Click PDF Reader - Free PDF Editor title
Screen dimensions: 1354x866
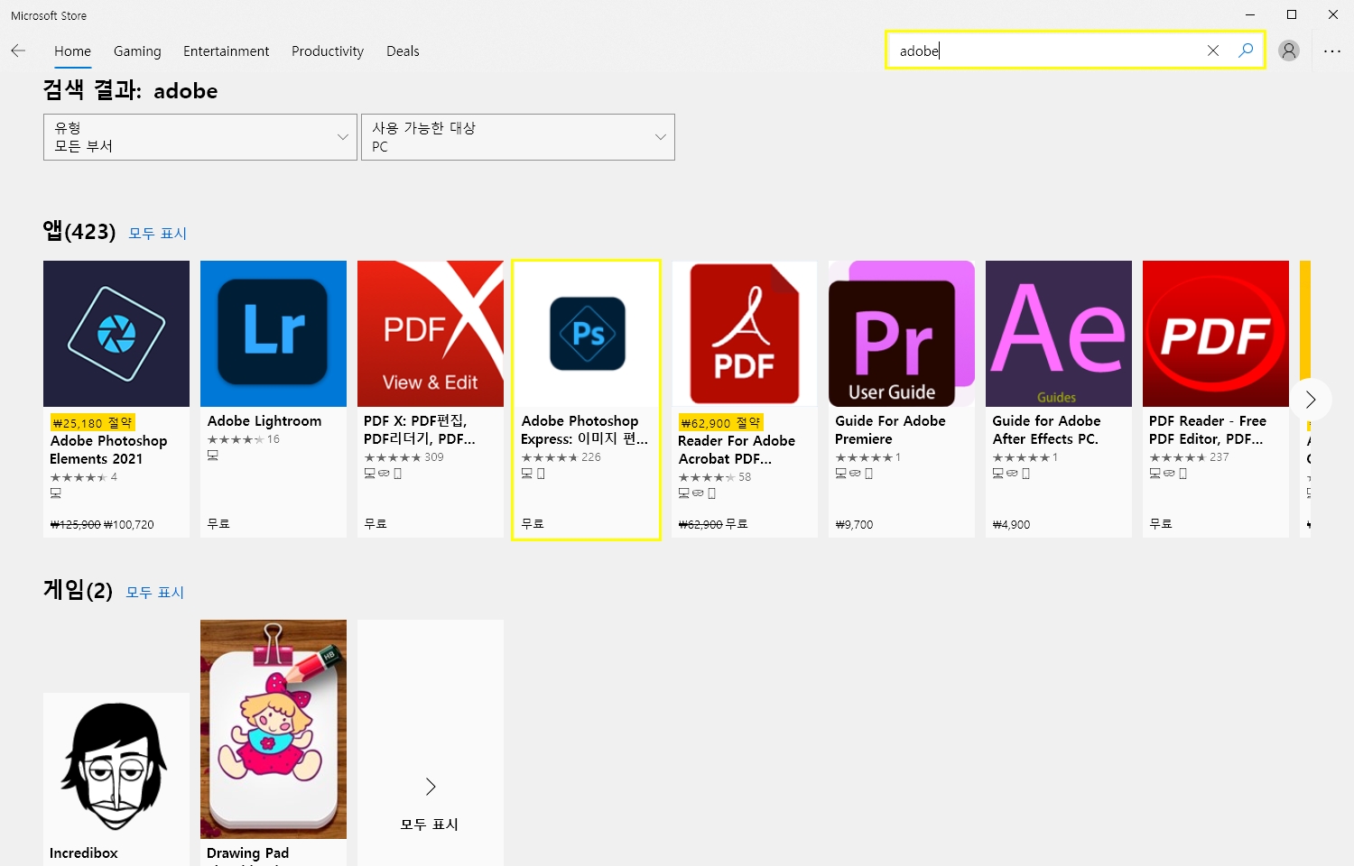(x=1208, y=430)
